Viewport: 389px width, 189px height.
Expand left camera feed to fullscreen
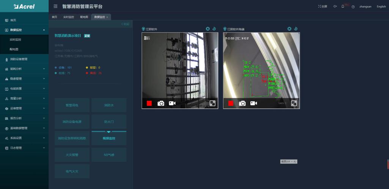point(213,103)
